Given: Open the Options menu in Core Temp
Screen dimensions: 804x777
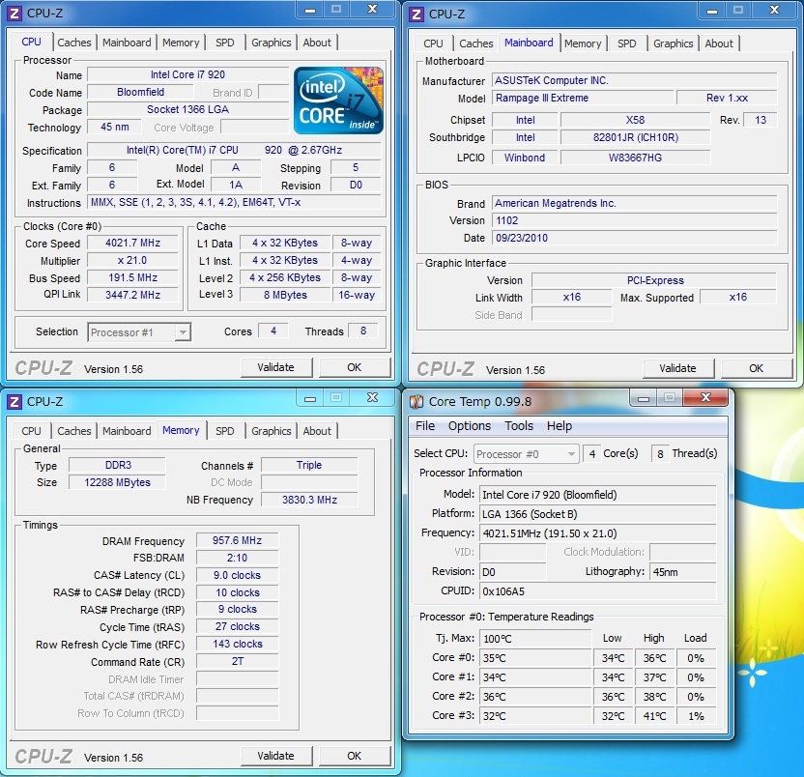Looking at the screenshot, I should click(470, 426).
